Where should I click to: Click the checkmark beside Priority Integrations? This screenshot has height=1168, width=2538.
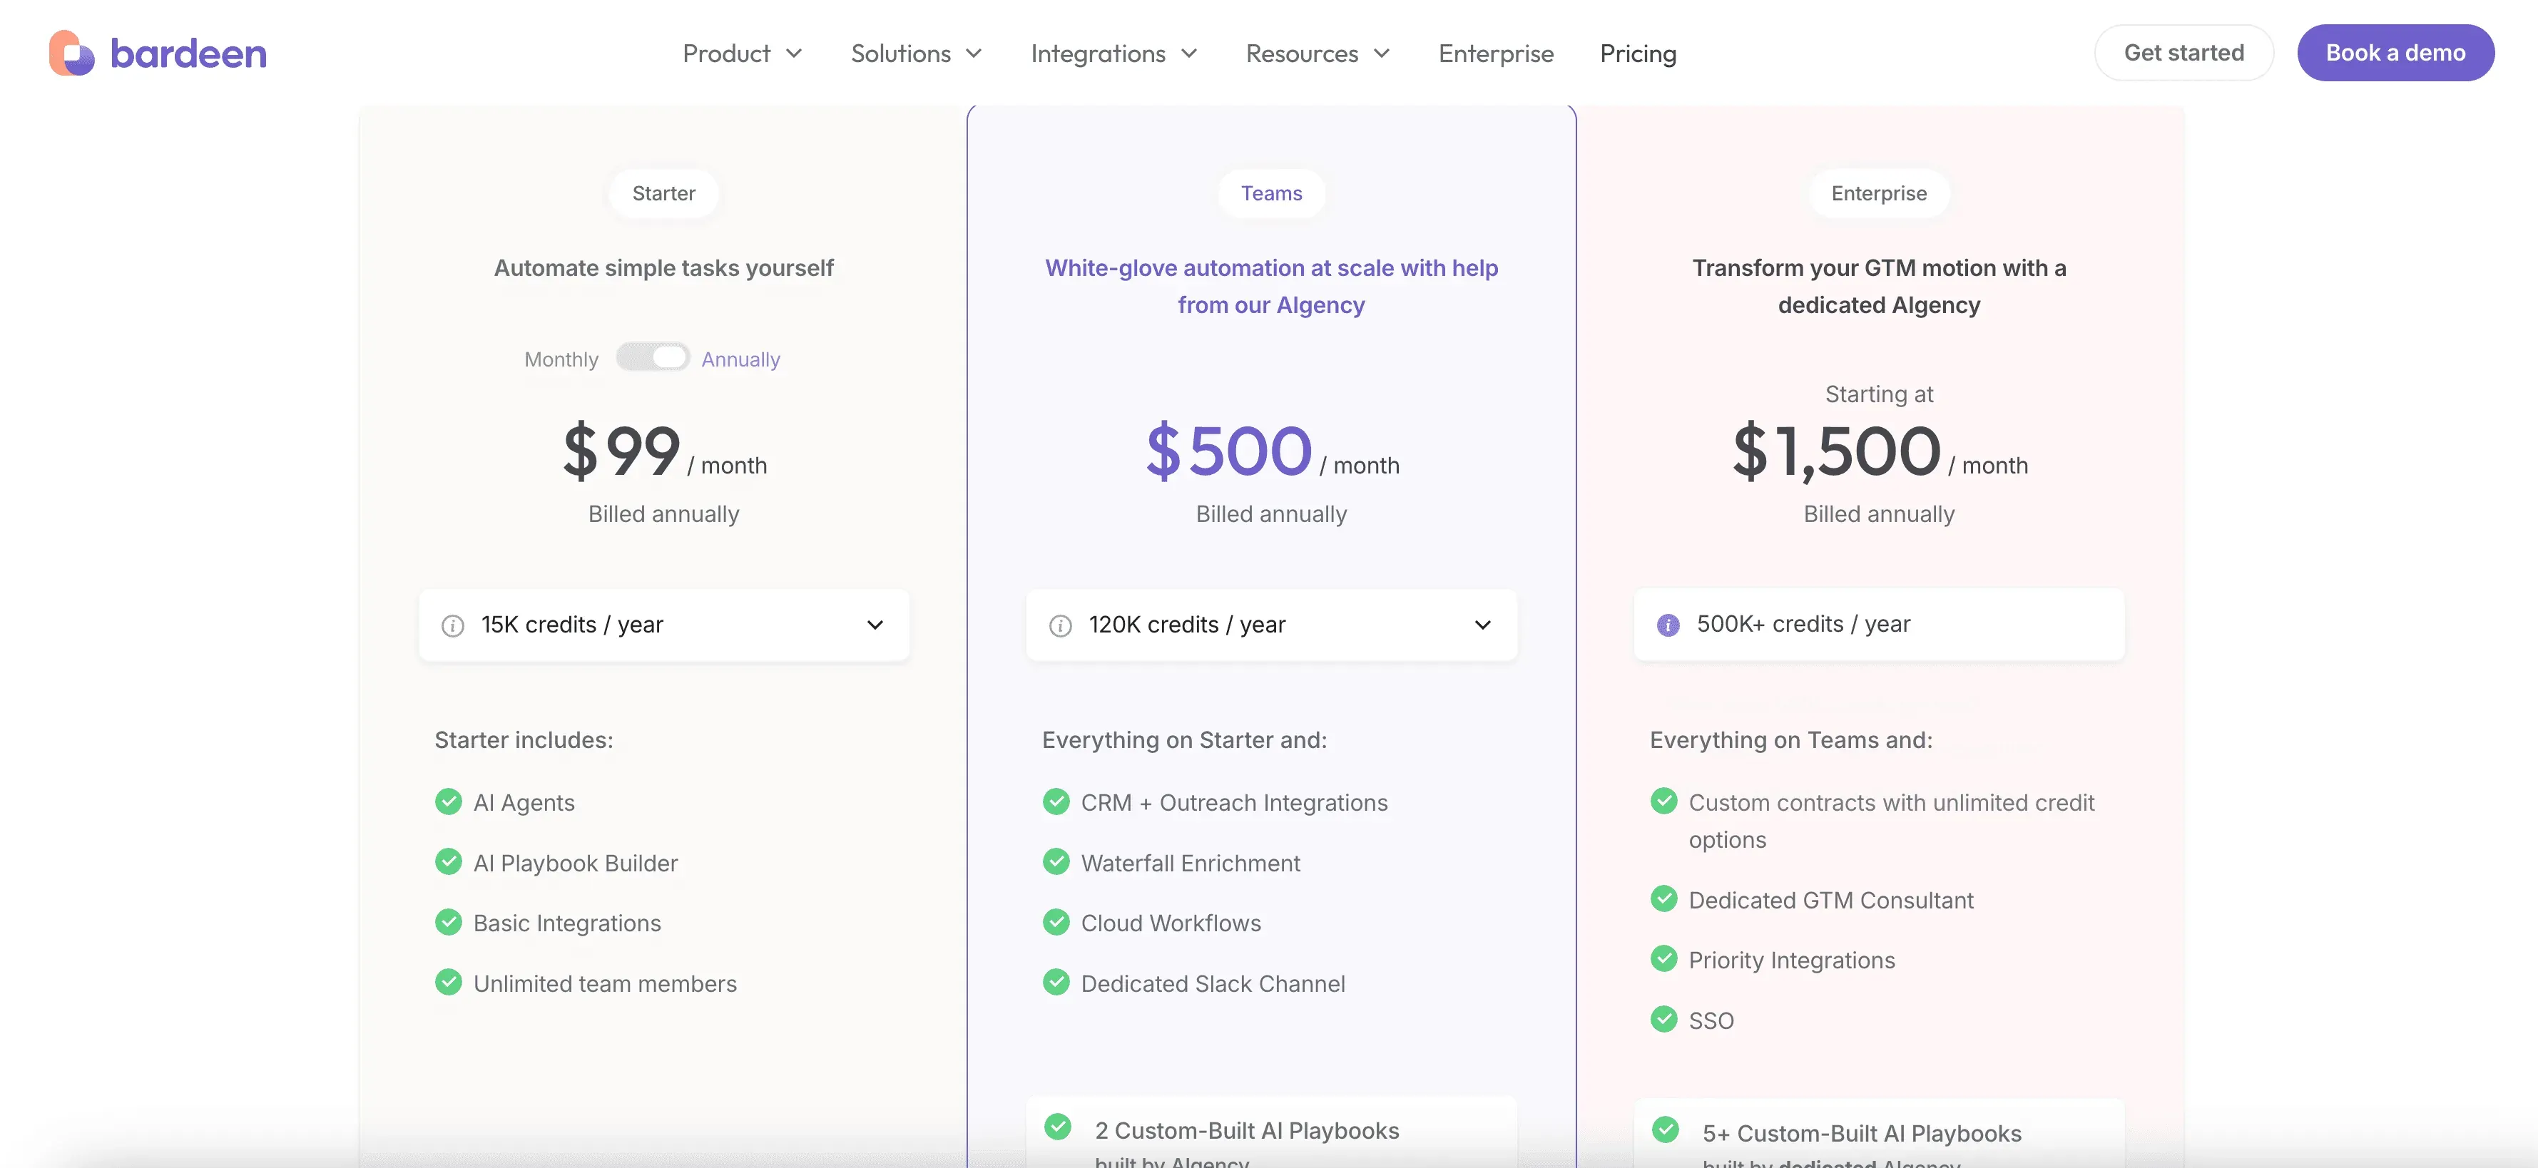tap(1664, 958)
